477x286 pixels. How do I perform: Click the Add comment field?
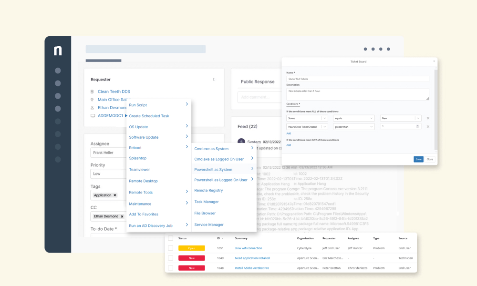pos(259,97)
